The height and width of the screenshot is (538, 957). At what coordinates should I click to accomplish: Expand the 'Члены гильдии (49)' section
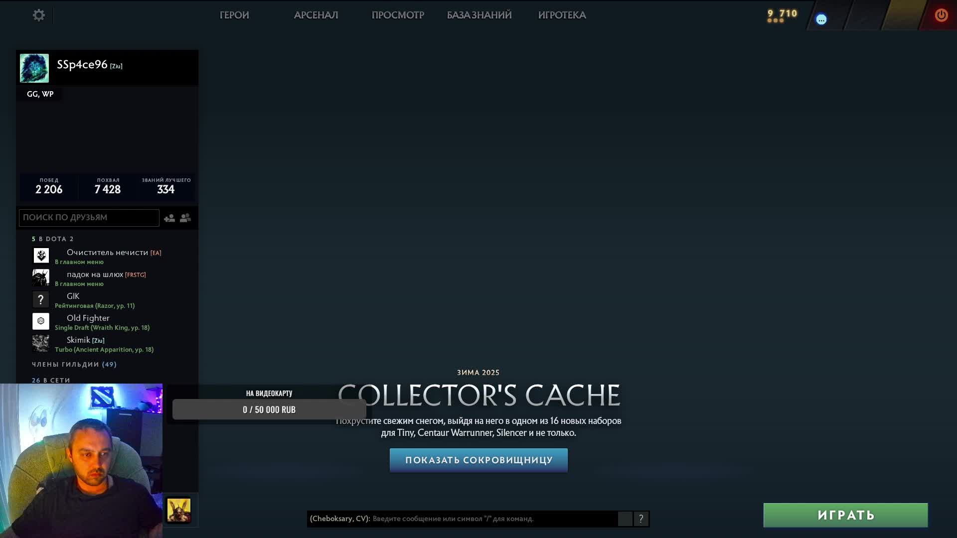tap(74, 365)
